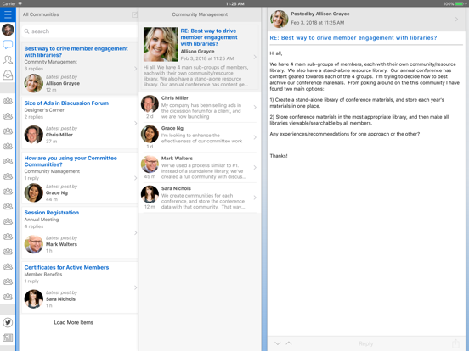The width and height of the screenshot is (469, 351).
Task: Open Sara Nichols' reply preview text
Action: 203,201
